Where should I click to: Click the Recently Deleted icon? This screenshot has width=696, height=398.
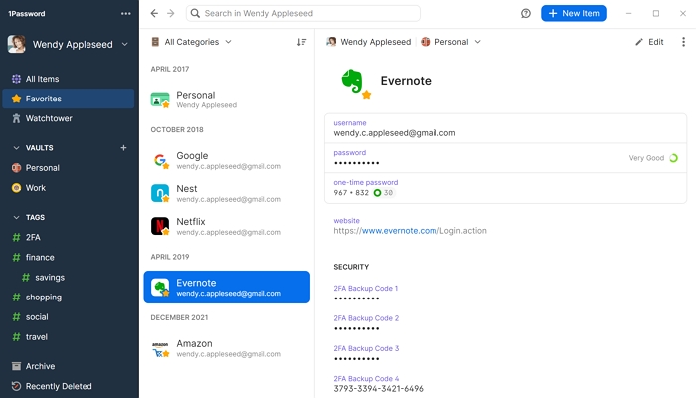click(x=17, y=386)
